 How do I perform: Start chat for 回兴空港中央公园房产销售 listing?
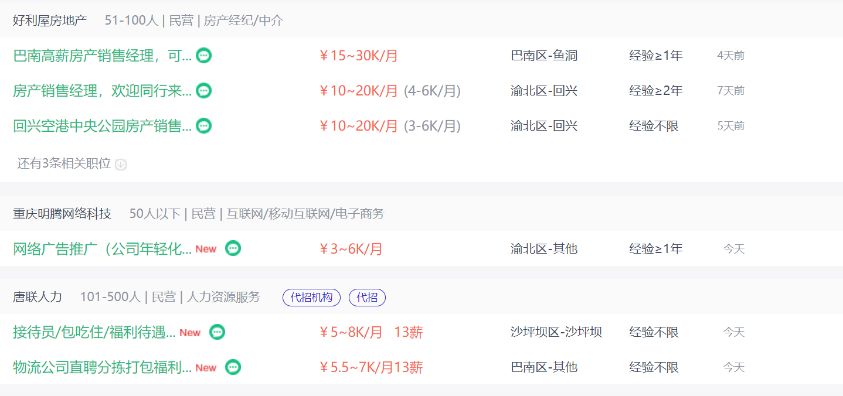(203, 126)
